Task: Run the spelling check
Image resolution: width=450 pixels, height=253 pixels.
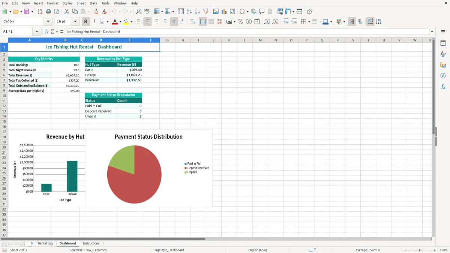Action: pos(147,12)
